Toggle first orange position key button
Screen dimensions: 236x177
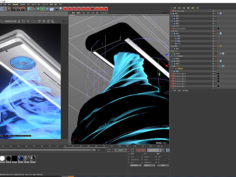tap(149, 150)
